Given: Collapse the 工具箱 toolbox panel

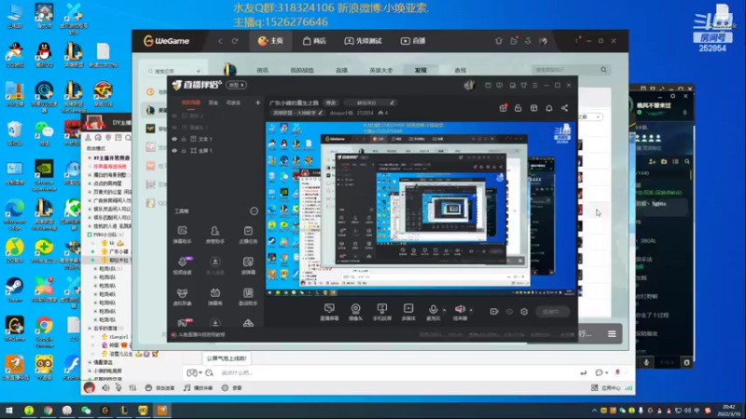Looking at the screenshot, I should click(254, 211).
